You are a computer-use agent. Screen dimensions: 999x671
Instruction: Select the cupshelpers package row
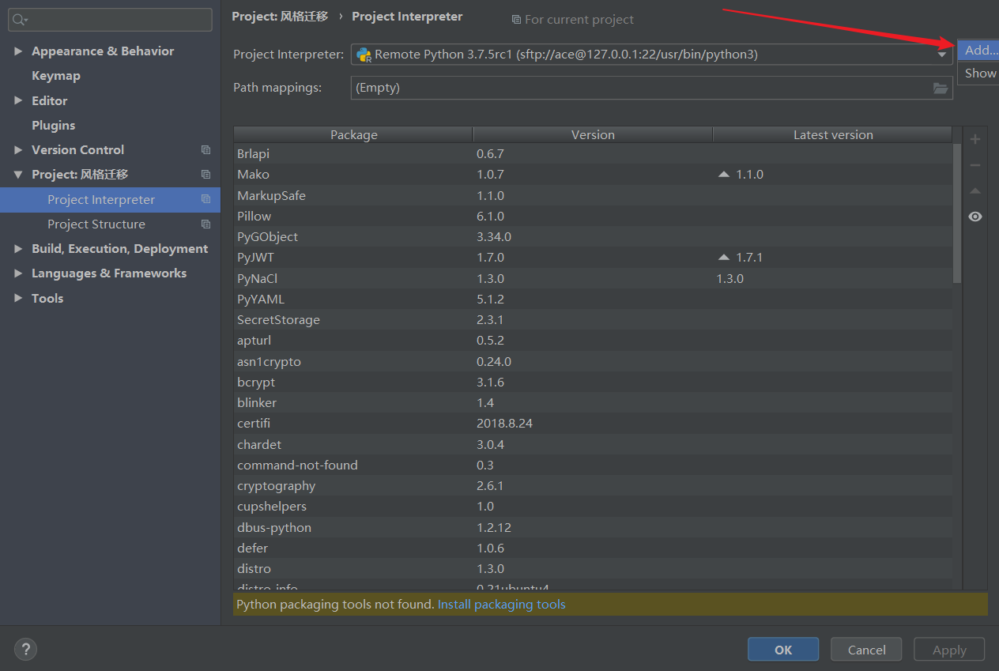tap(593, 507)
